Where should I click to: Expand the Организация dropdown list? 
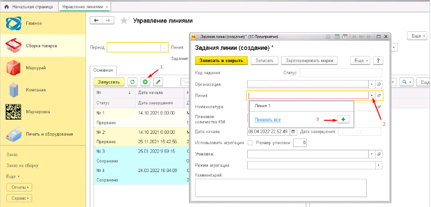[x=372, y=84]
